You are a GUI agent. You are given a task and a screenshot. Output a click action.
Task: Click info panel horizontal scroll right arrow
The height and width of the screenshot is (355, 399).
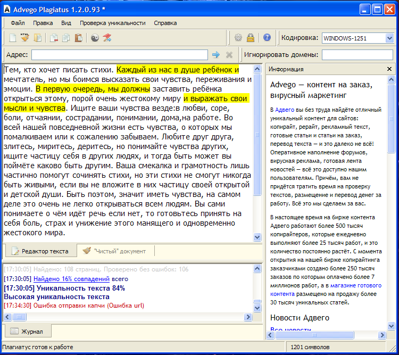[382, 335]
